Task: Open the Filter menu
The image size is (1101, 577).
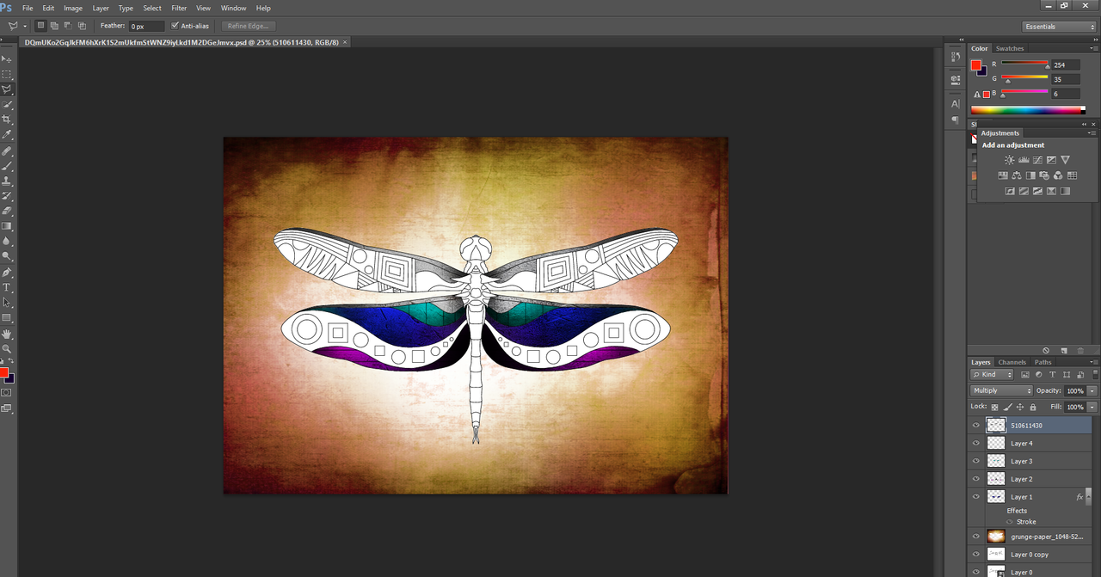Action: 179,8
